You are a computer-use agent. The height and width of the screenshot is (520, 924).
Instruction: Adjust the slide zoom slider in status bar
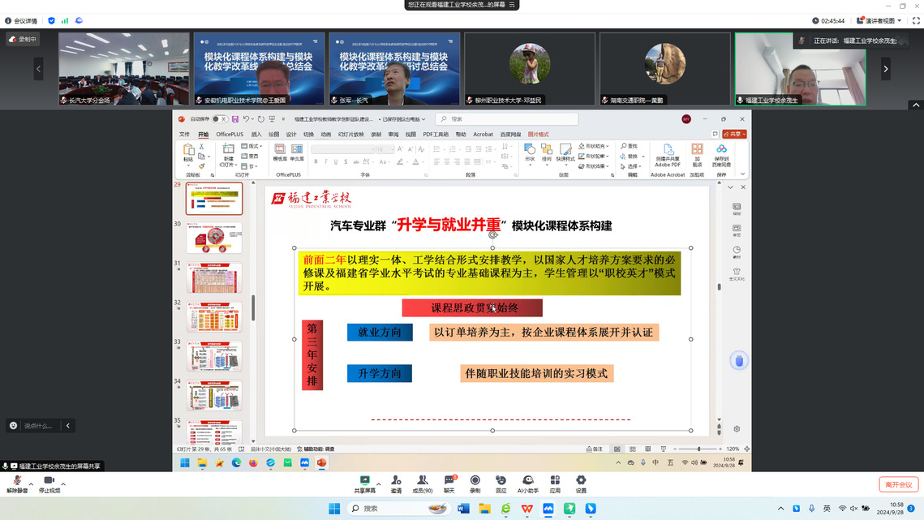698,449
